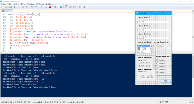
Task: Click the list box scroll up arrow
Action: pyautogui.click(x=151, y=47)
